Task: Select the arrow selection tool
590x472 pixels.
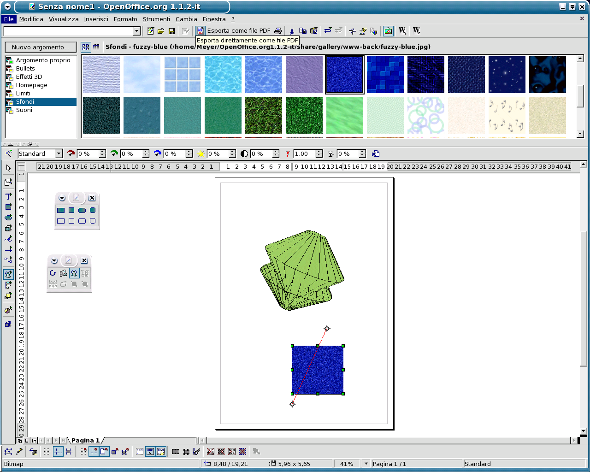Action: pos(8,168)
